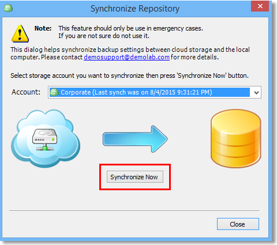Click the yellow database cylinder icon
The width and height of the screenshot is (277, 245).
pos(236,138)
